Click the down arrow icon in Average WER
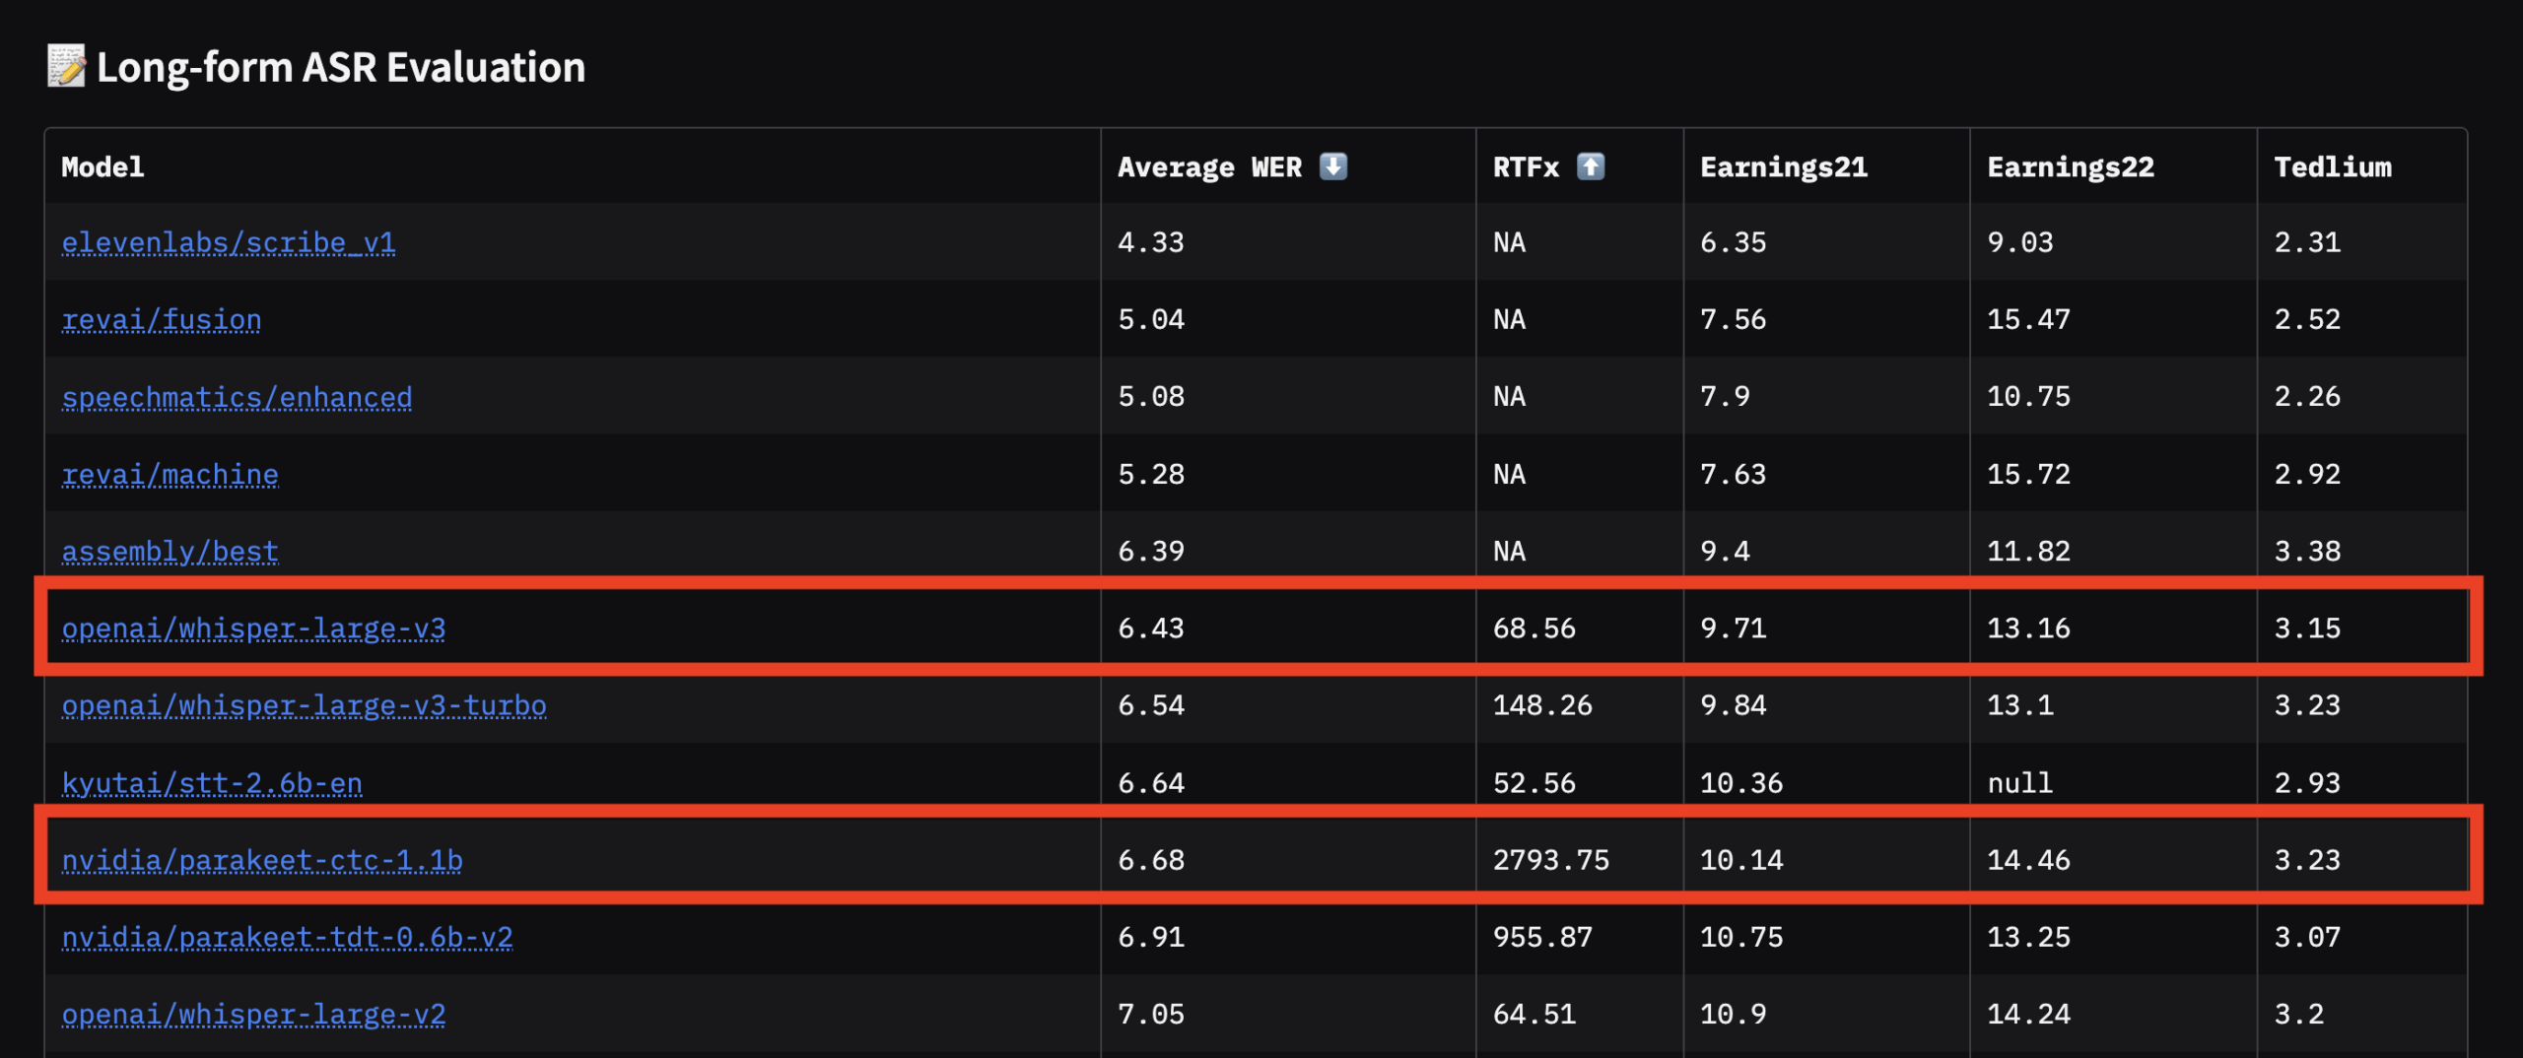 1332,166
